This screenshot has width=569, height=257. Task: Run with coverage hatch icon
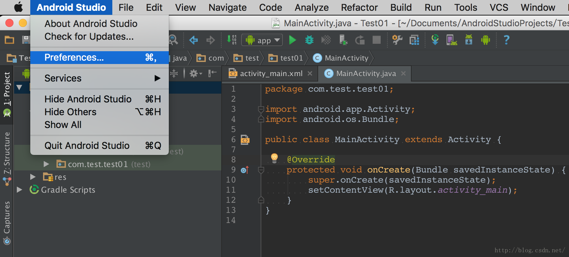pyautogui.click(x=326, y=40)
